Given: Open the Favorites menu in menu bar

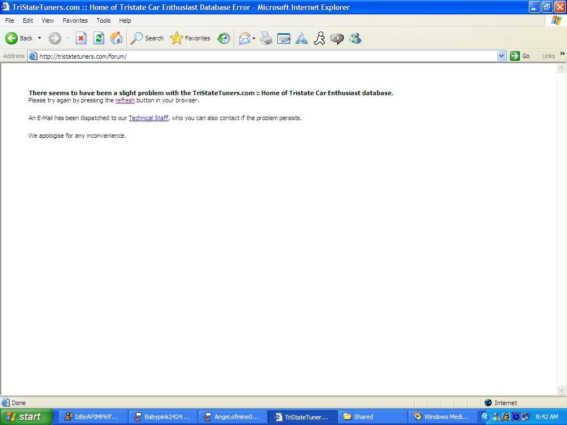Looking at the screenshot, I should tap(75, 20).
